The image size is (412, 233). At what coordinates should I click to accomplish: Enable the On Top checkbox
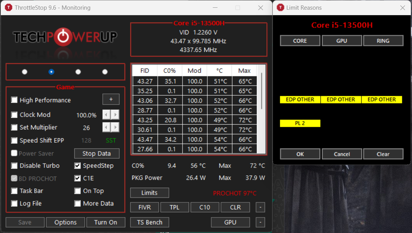click(77, 191)
